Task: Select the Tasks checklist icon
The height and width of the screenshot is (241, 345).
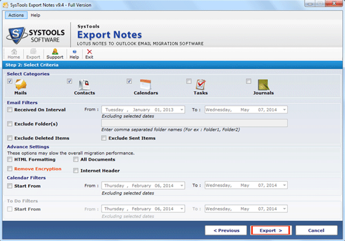Action: 201,84
